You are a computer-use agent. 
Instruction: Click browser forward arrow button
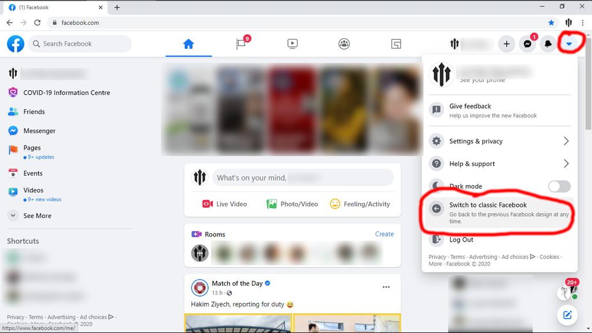click(23, 23)
